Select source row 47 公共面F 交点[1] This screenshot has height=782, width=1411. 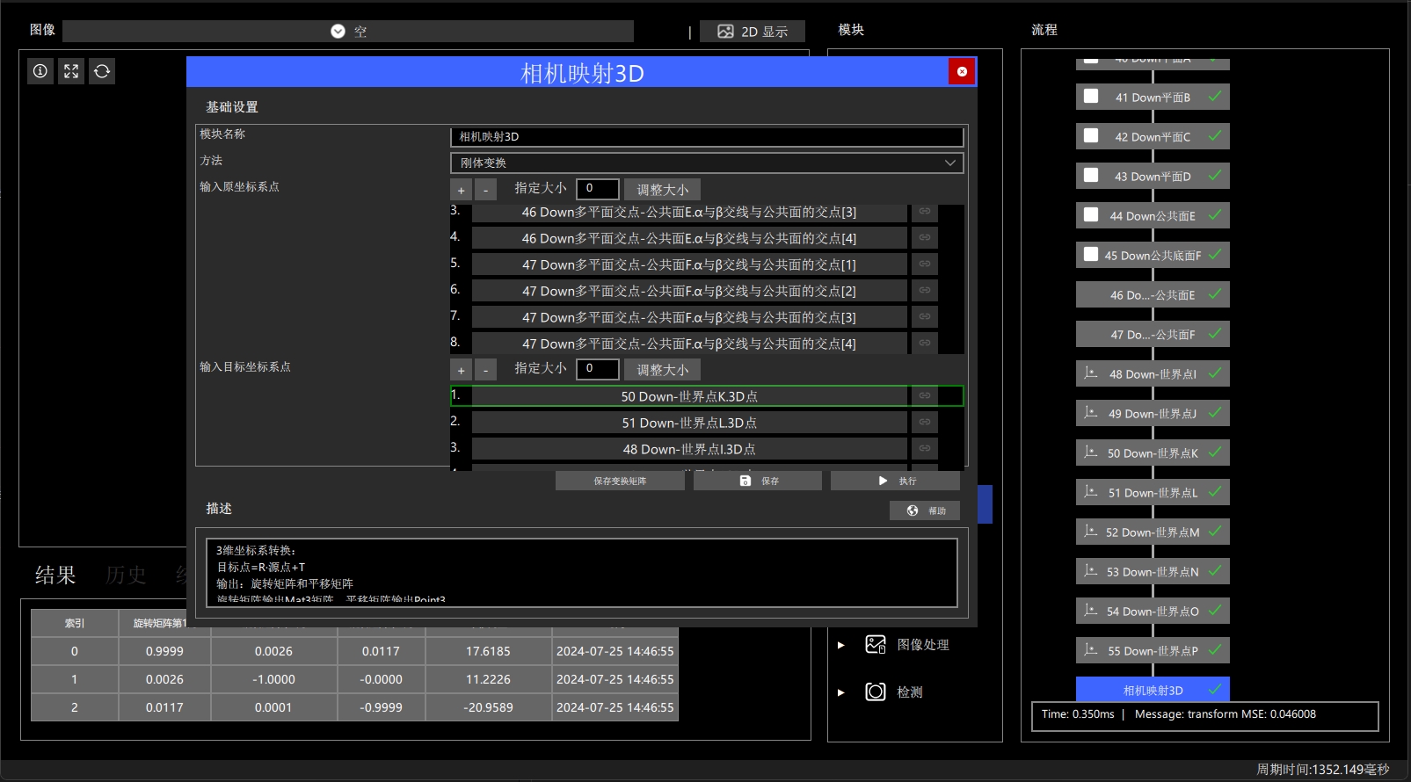click(x=689, y=264)
